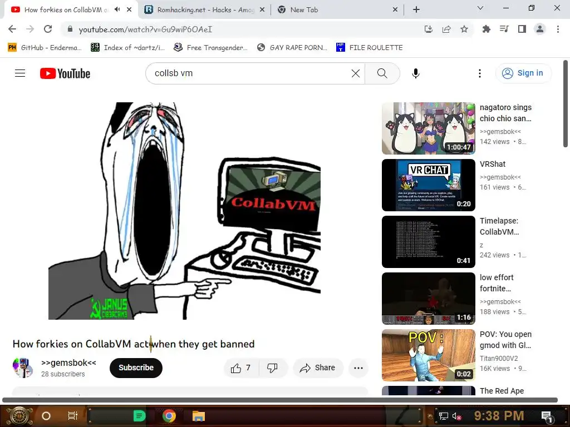Image resolution: width=570 pixels, height=427 pixels.
Task: Run search with the magnifying glass button
Action: click(382, 73)
